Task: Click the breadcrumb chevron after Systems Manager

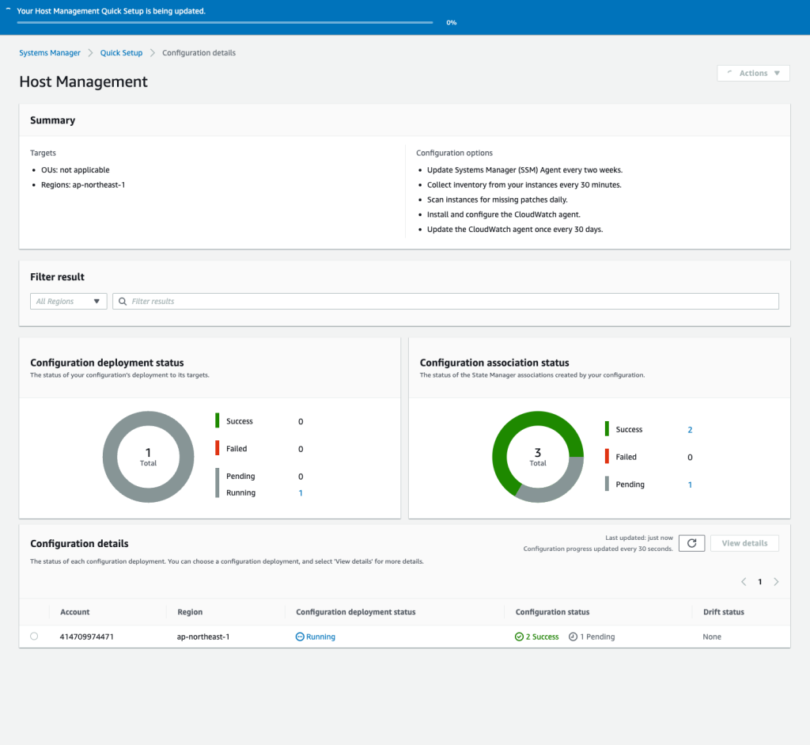Action: 90,53
